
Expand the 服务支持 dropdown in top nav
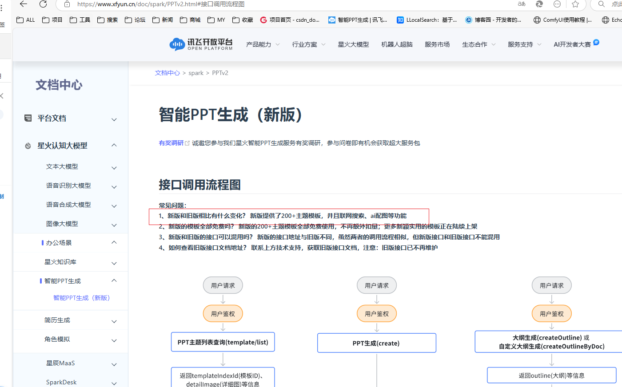(x=525, y=44)
